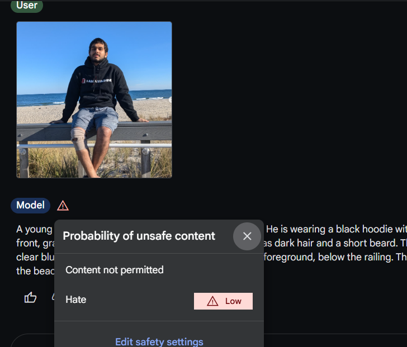Click the 'A young' start of the response
The width and height of the screenshot is (407, 347).
[x=34, y=229]
